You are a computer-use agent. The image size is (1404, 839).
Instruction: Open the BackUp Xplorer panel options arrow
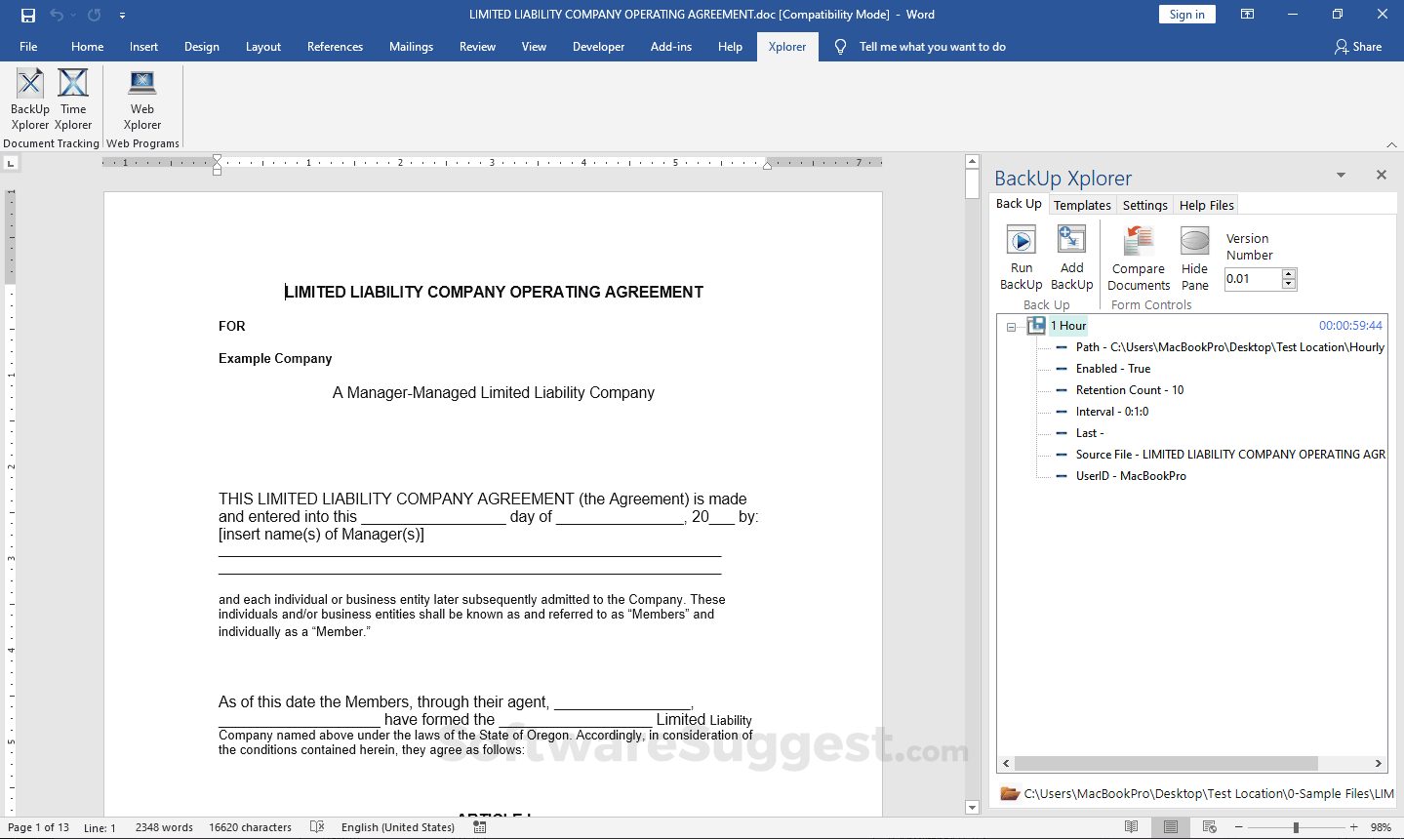[1341, 175]
